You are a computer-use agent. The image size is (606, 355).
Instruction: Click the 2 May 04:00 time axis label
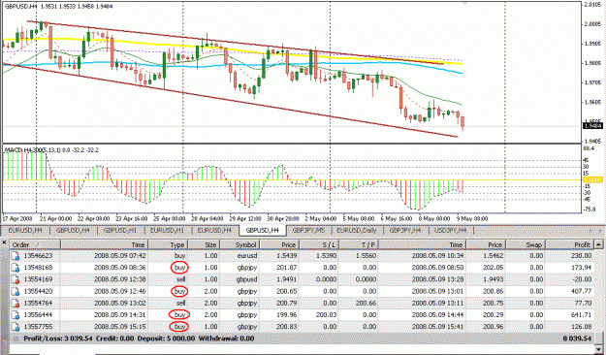click(x=320, y=219)
